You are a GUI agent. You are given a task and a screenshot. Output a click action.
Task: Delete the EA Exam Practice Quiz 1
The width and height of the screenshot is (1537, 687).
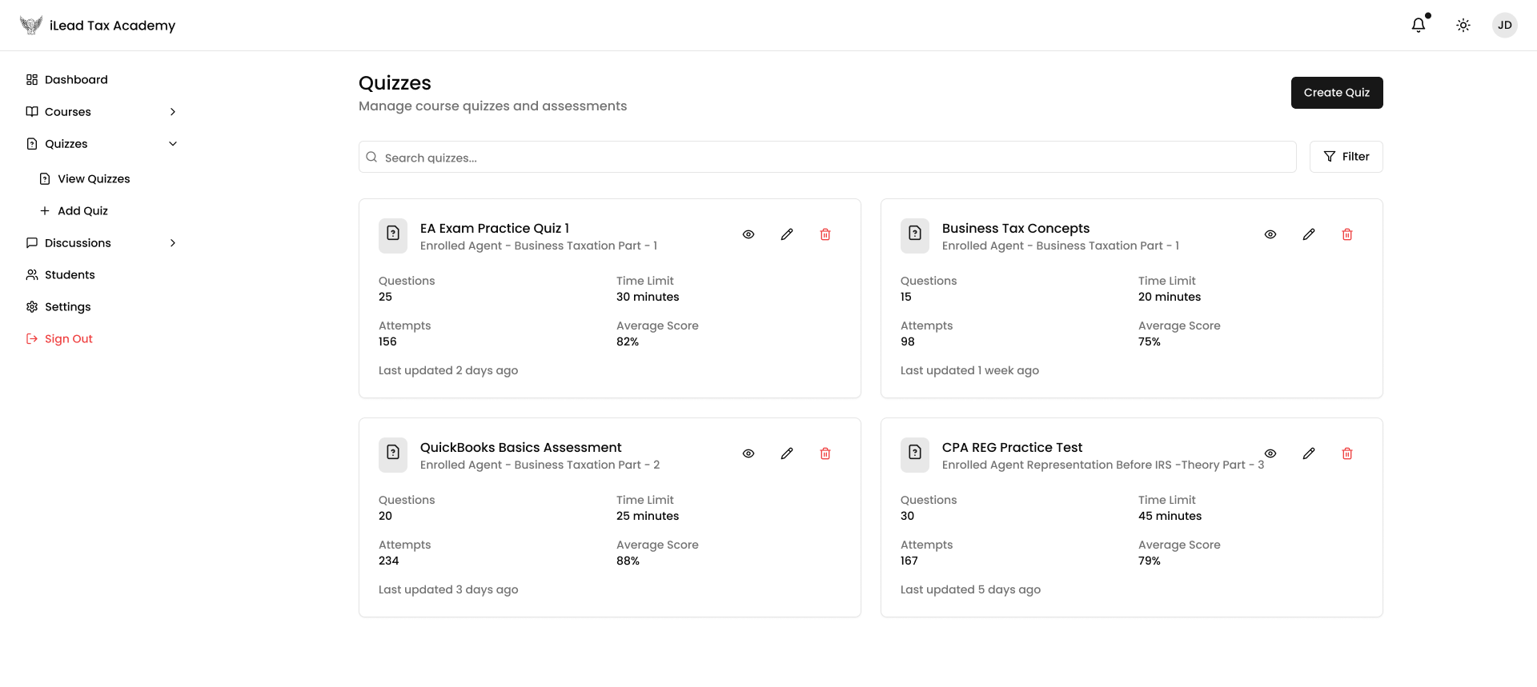pyautogui.click(x=825, y=234)
